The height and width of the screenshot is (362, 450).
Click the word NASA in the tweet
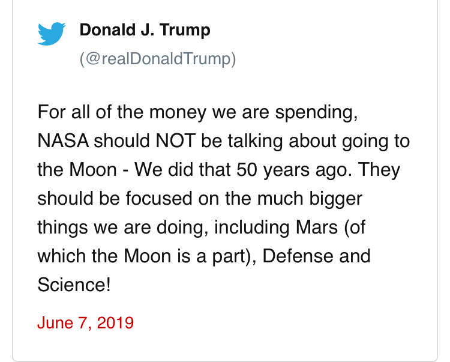click(x=63, y=141)
